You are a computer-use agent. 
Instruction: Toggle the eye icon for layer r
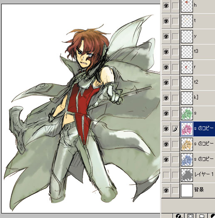tap(166, 67)
